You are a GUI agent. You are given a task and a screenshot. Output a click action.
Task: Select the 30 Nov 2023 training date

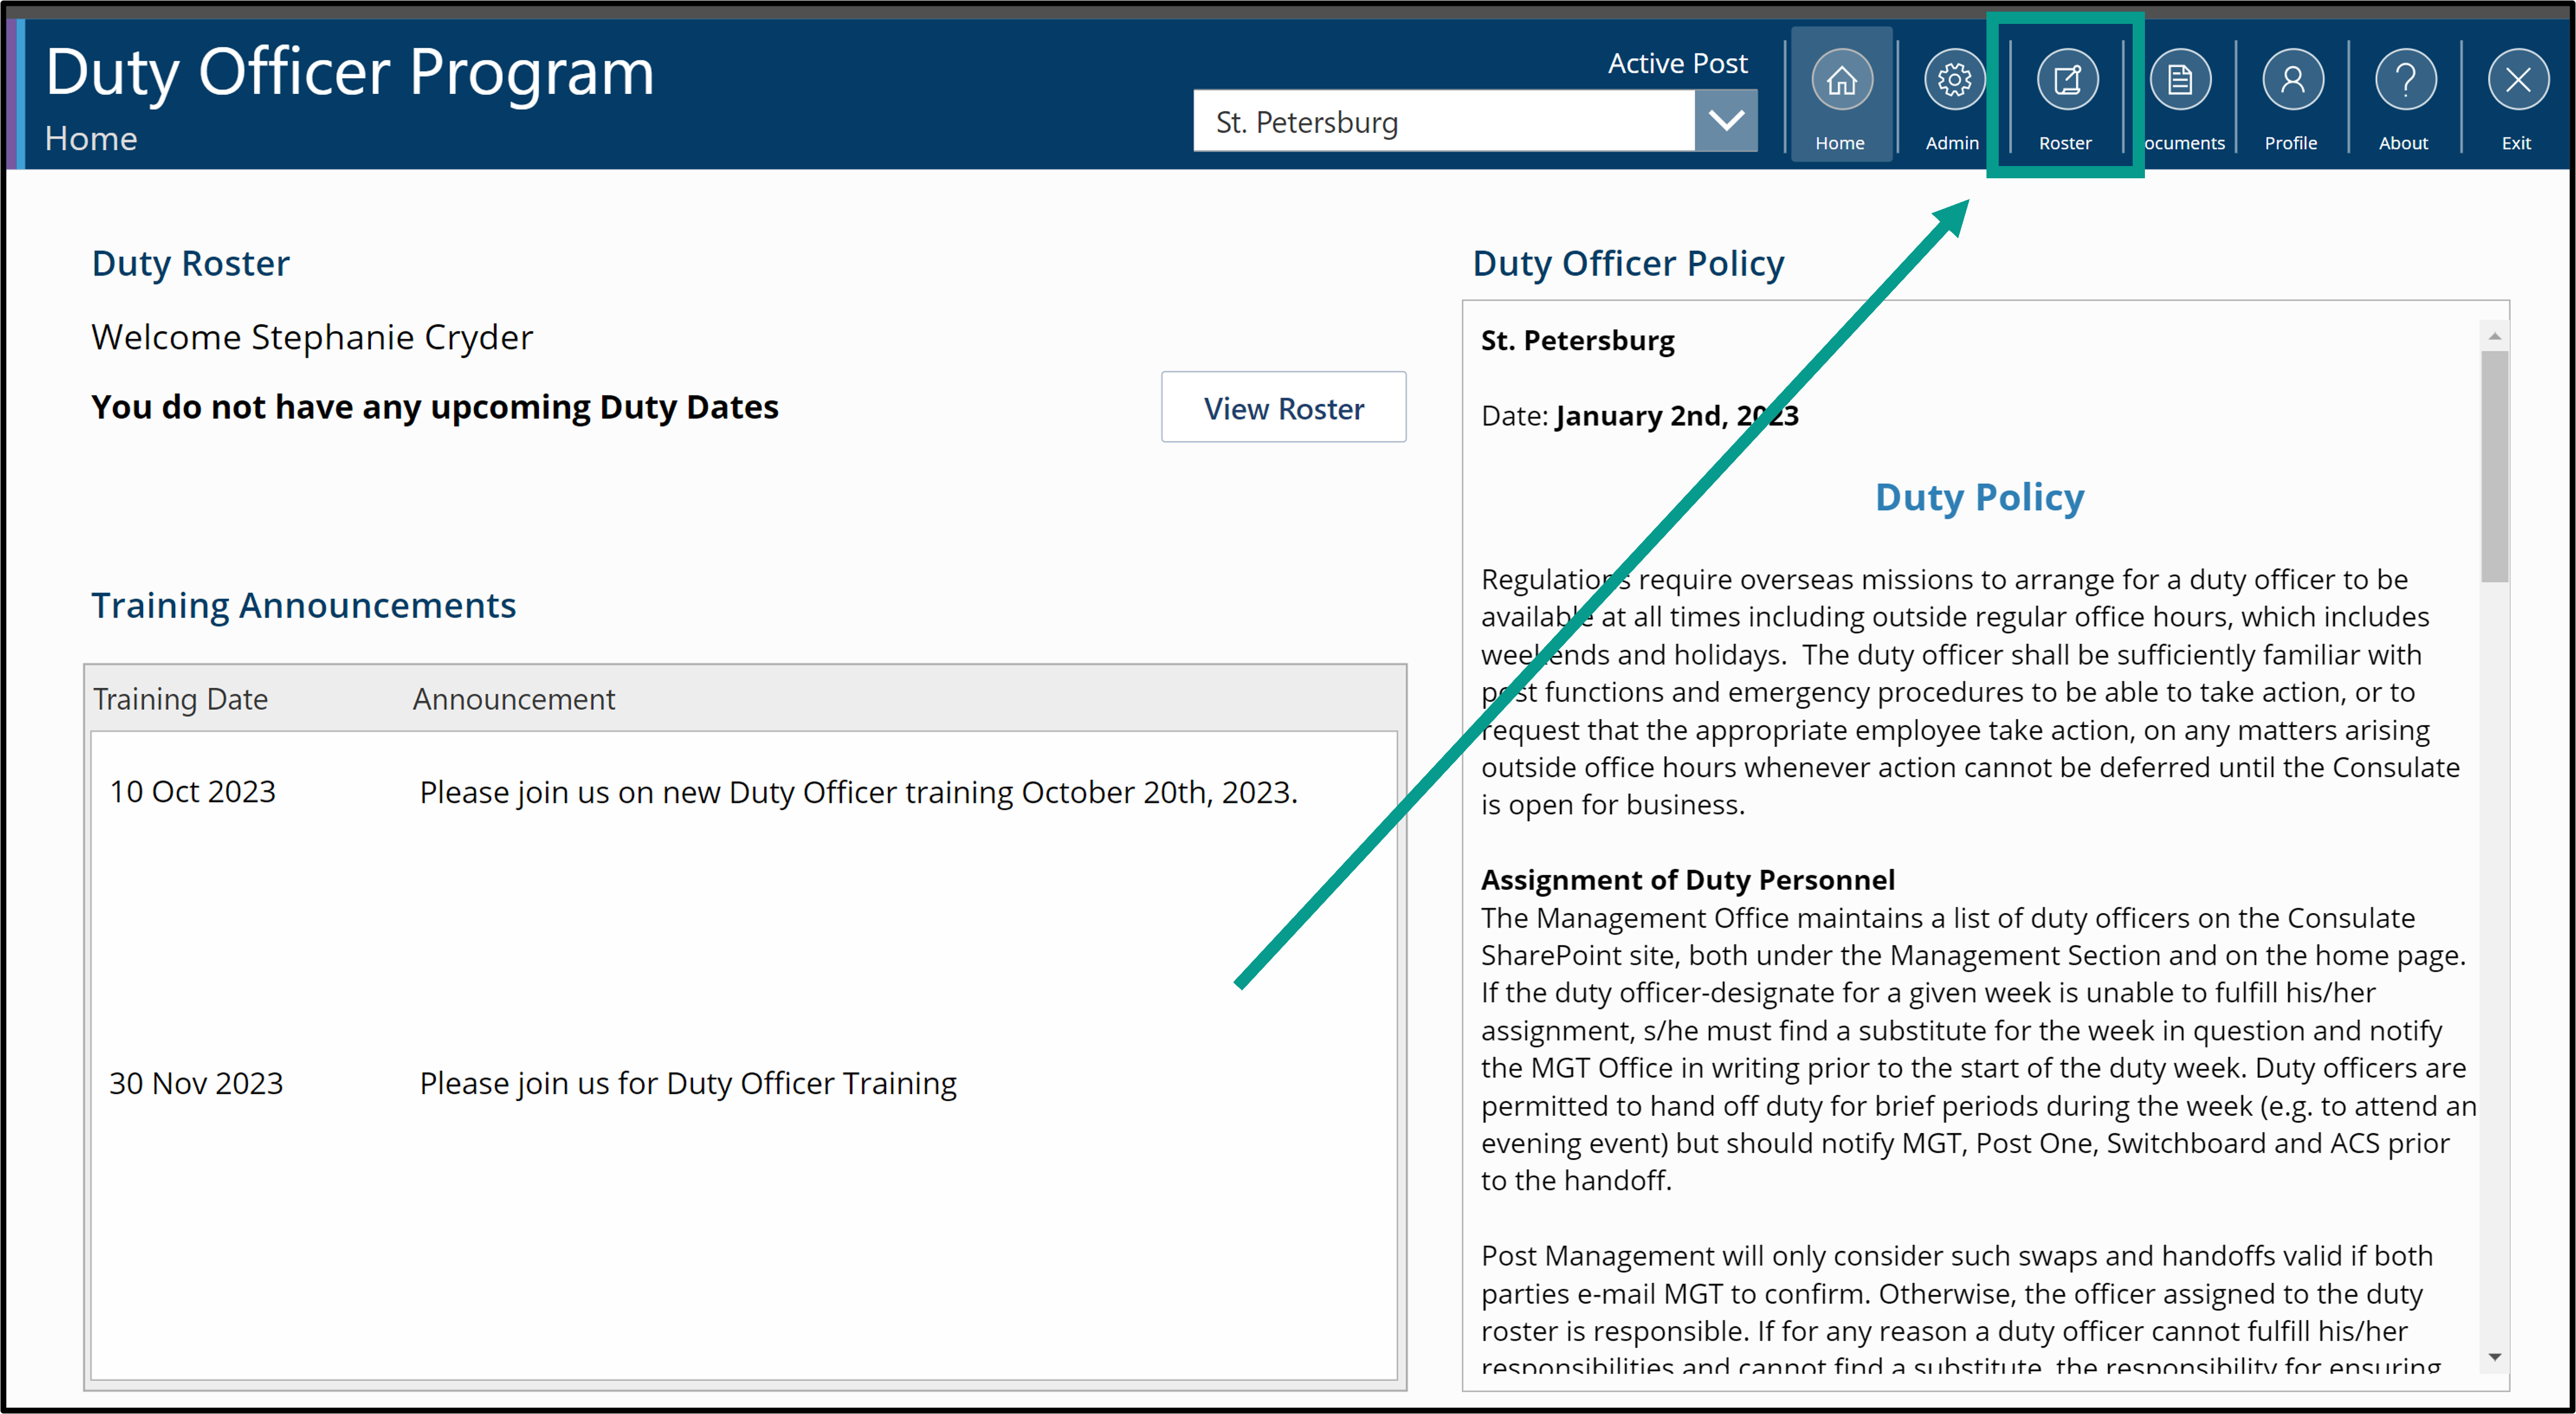coord(197,1083)
